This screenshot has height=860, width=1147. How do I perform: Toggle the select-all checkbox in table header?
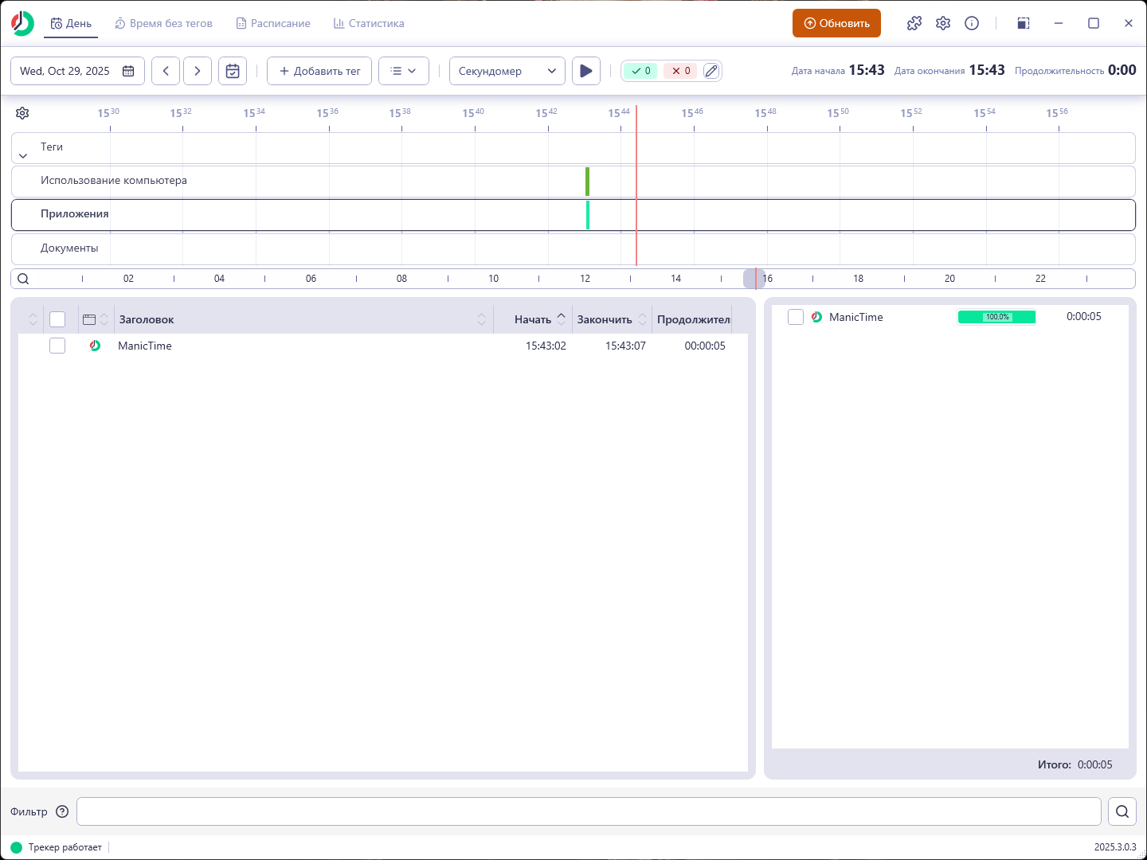(57, 319)
